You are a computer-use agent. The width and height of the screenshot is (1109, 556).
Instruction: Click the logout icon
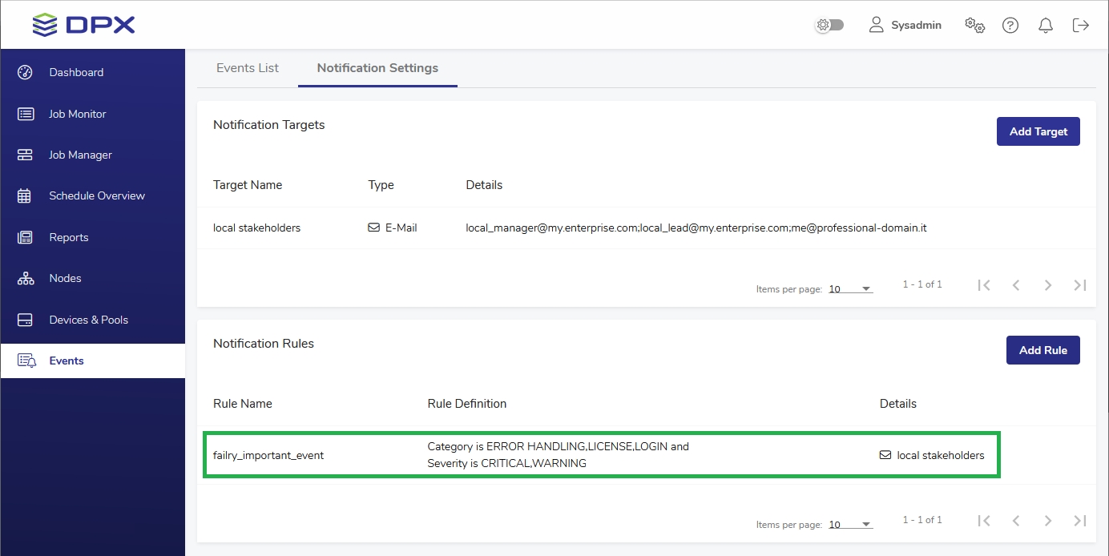click(1081, 25)
